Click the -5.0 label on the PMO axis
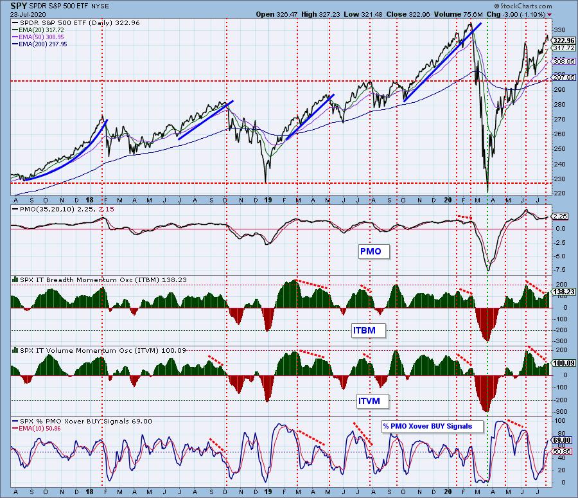The height and width of the screenshot is (498, 578). [x=560, y=256]
